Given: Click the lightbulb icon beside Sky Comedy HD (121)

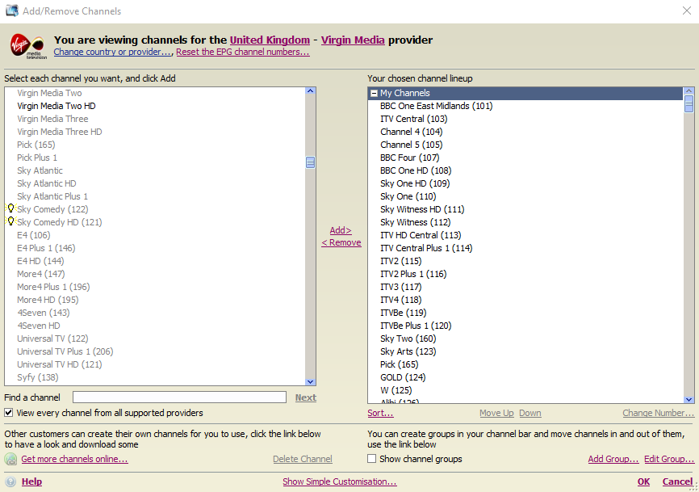Looking at the screenshot, I should [10, 221].
